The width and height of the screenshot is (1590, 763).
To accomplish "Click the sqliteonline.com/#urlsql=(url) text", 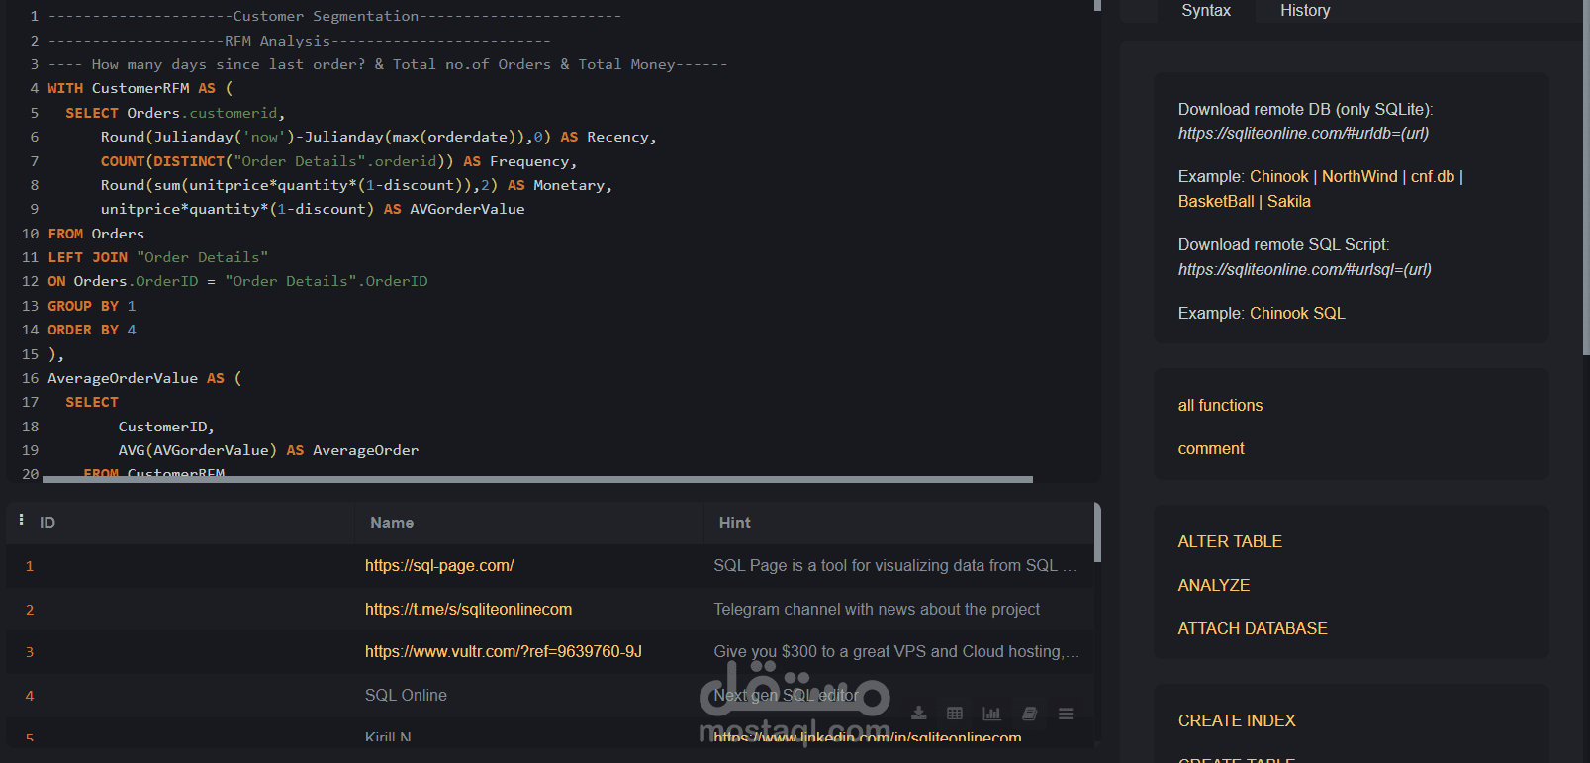I will pos(1304,269).
